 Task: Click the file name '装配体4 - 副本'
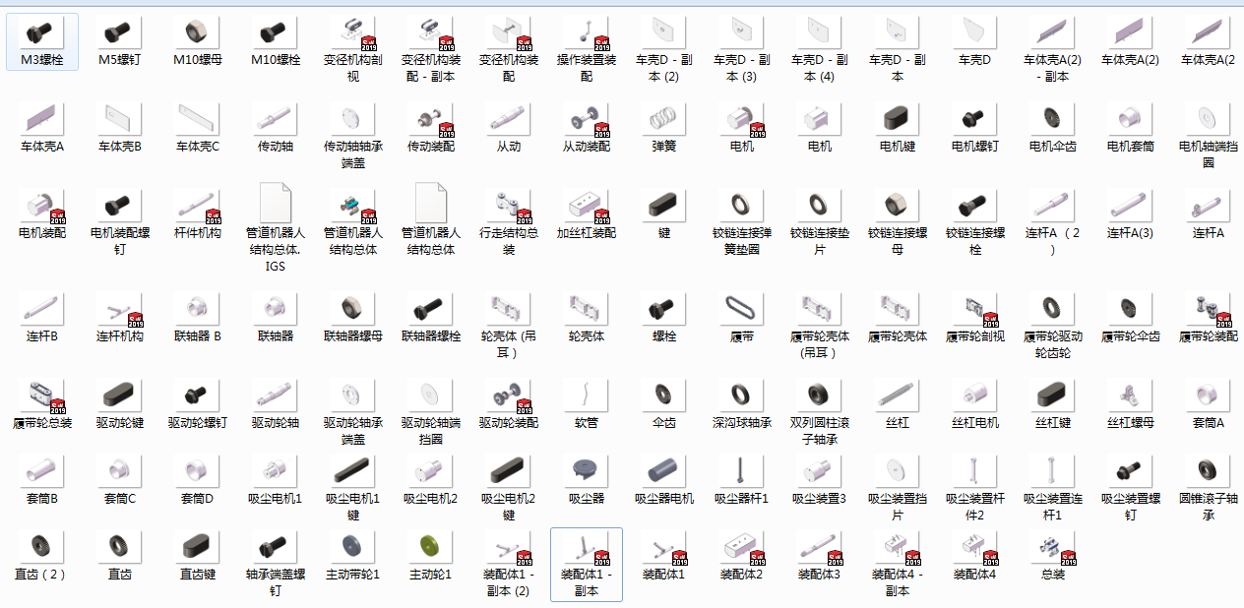tap(898, 581)
